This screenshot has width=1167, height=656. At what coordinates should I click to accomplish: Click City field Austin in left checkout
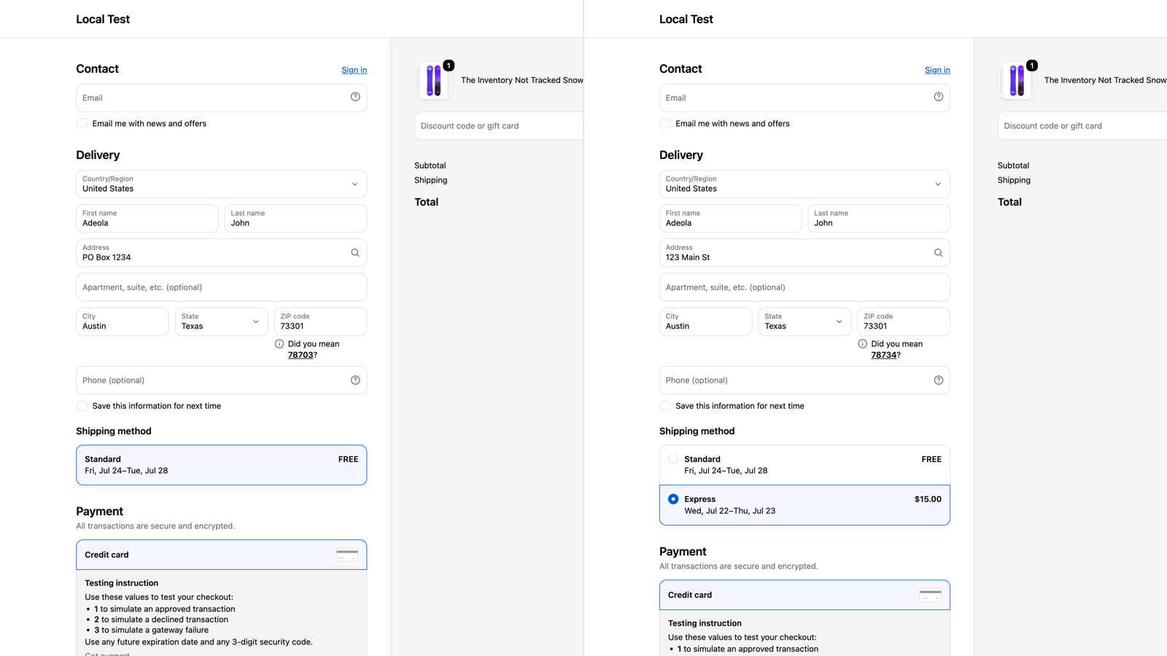122,321
